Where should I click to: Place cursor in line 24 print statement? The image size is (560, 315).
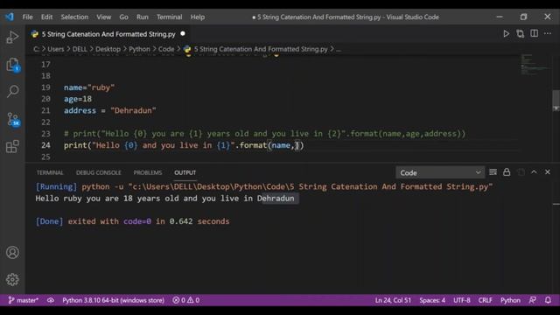tap(184, 145)
